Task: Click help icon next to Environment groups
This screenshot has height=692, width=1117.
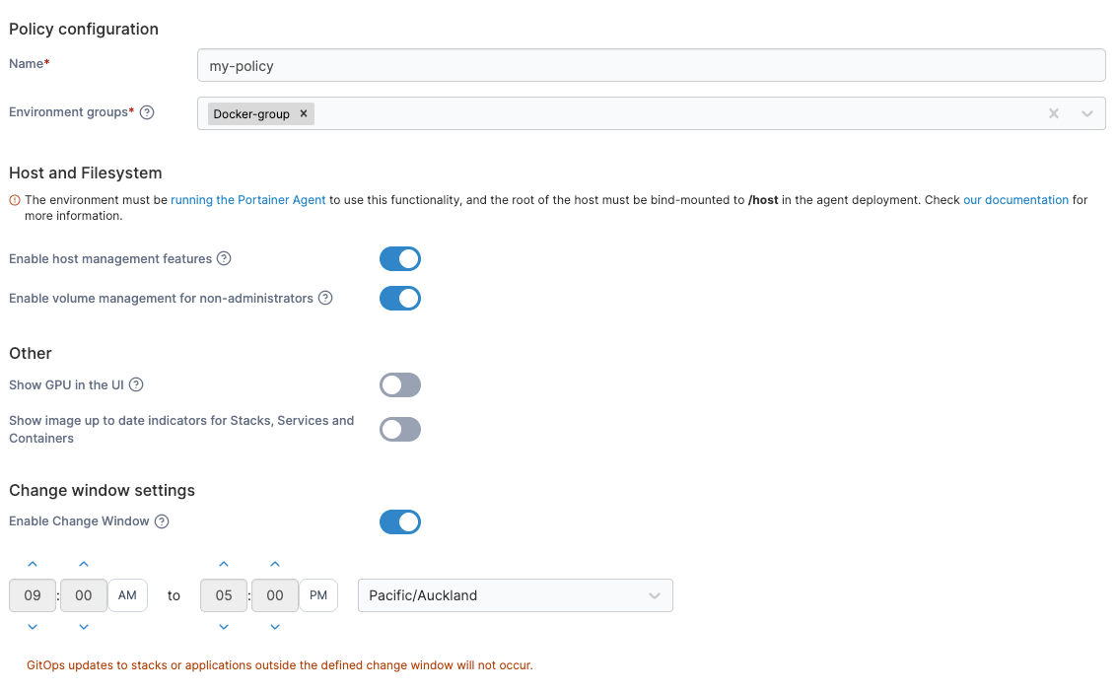Action: coord(147,112)
